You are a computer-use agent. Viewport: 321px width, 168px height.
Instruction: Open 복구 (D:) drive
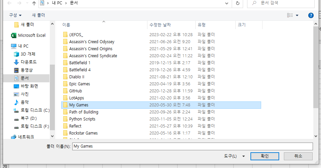pos(25,118)
